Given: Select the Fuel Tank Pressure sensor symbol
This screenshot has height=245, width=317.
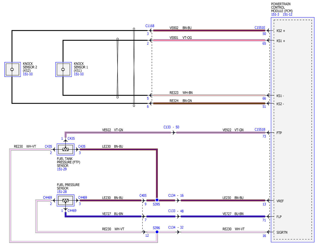Looking at the screenshot, I should (66, 150).
